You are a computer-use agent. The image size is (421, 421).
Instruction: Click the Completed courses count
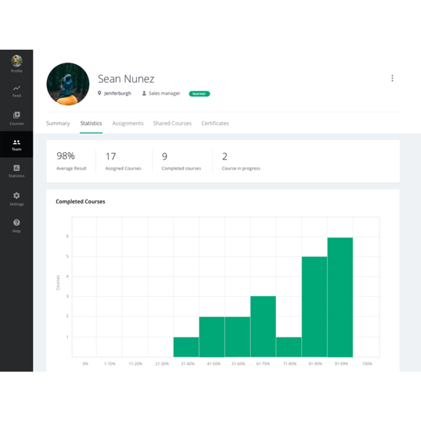181,161
